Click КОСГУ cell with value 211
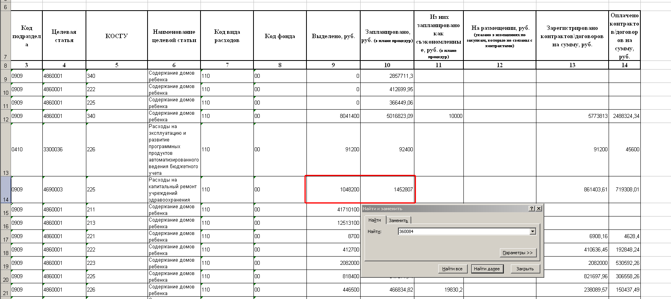671x299 pixels. pyautogui.click(x=117, y=209)
